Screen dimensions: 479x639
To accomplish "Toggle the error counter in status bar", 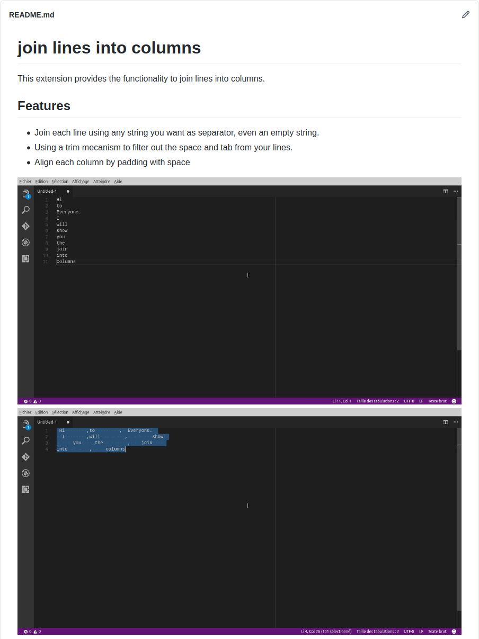I will (27, 401).
